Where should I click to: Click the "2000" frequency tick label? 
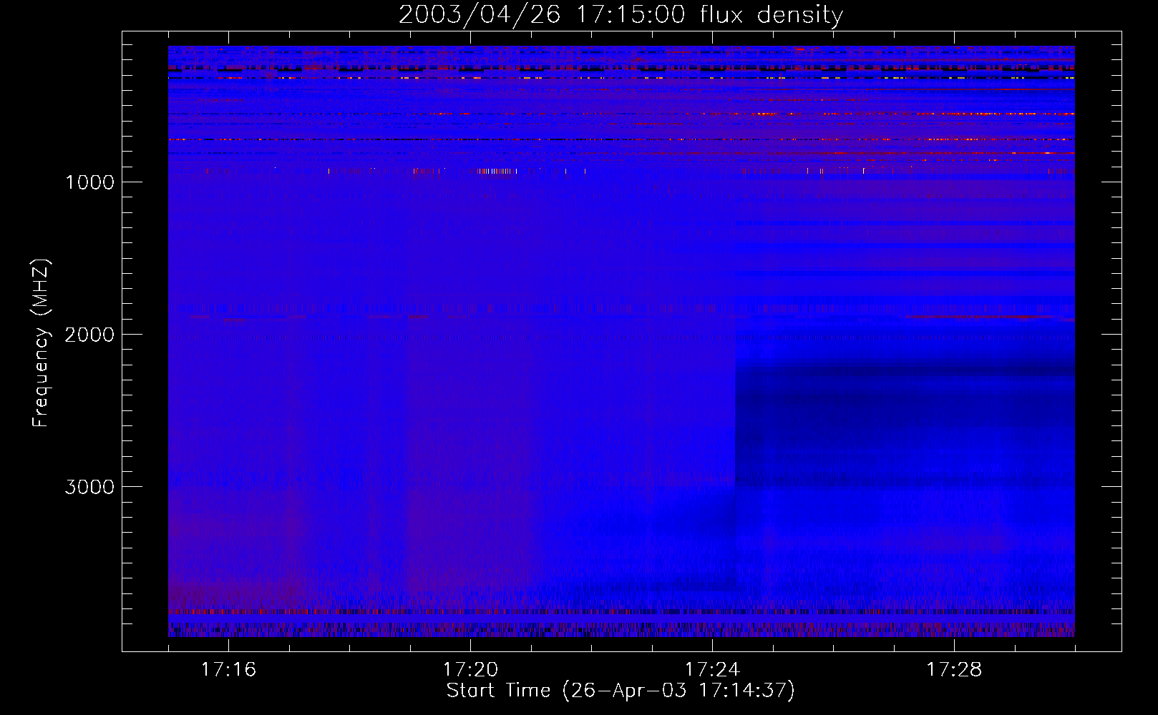click(90, 335)
